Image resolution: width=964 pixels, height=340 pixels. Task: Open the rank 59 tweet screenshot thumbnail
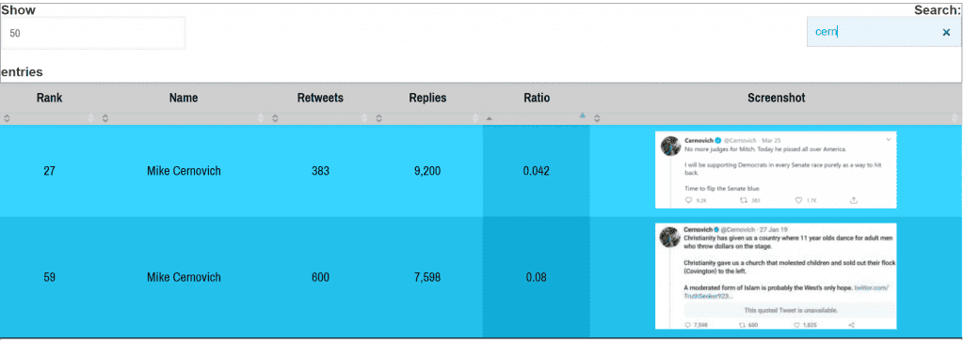[x=776, y=276]
